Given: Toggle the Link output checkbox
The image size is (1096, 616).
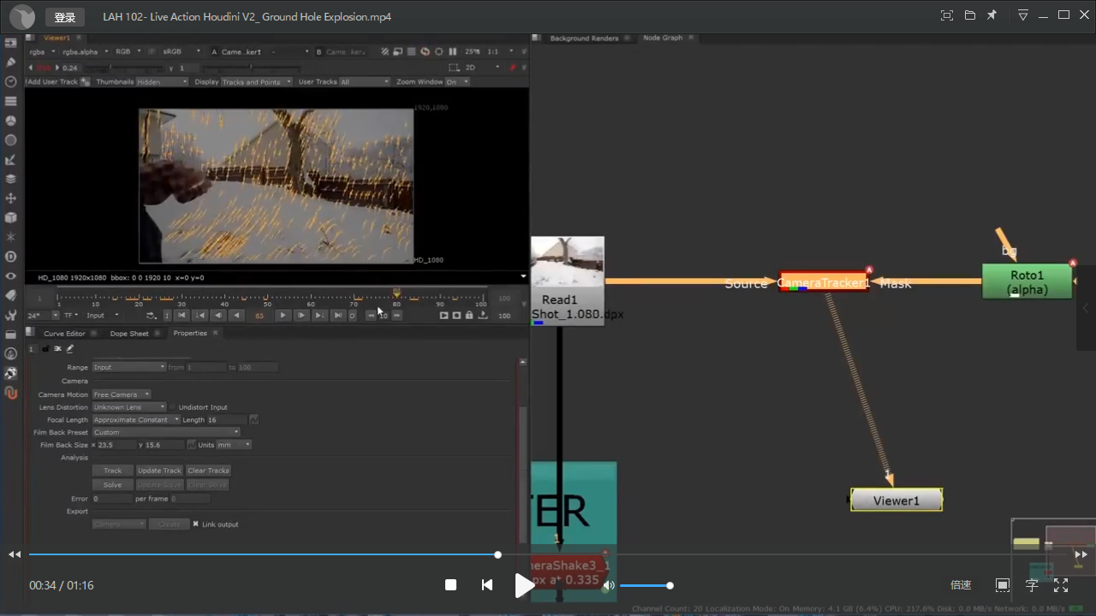Looking at the screenshot, I should 195,524.
